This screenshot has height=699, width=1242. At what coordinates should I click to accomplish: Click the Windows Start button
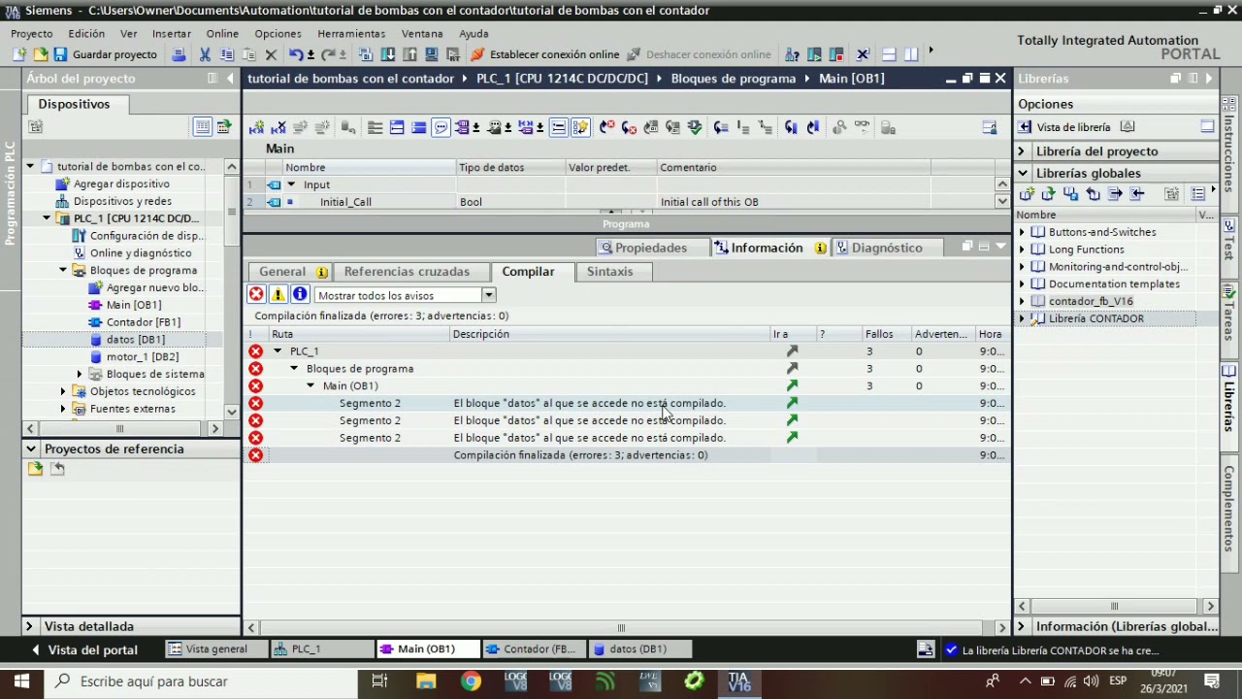coord(21,682)
